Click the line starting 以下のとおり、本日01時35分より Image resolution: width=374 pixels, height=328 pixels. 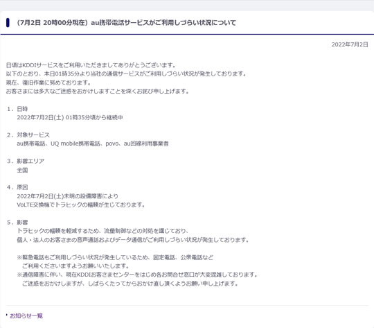[126, 74]
